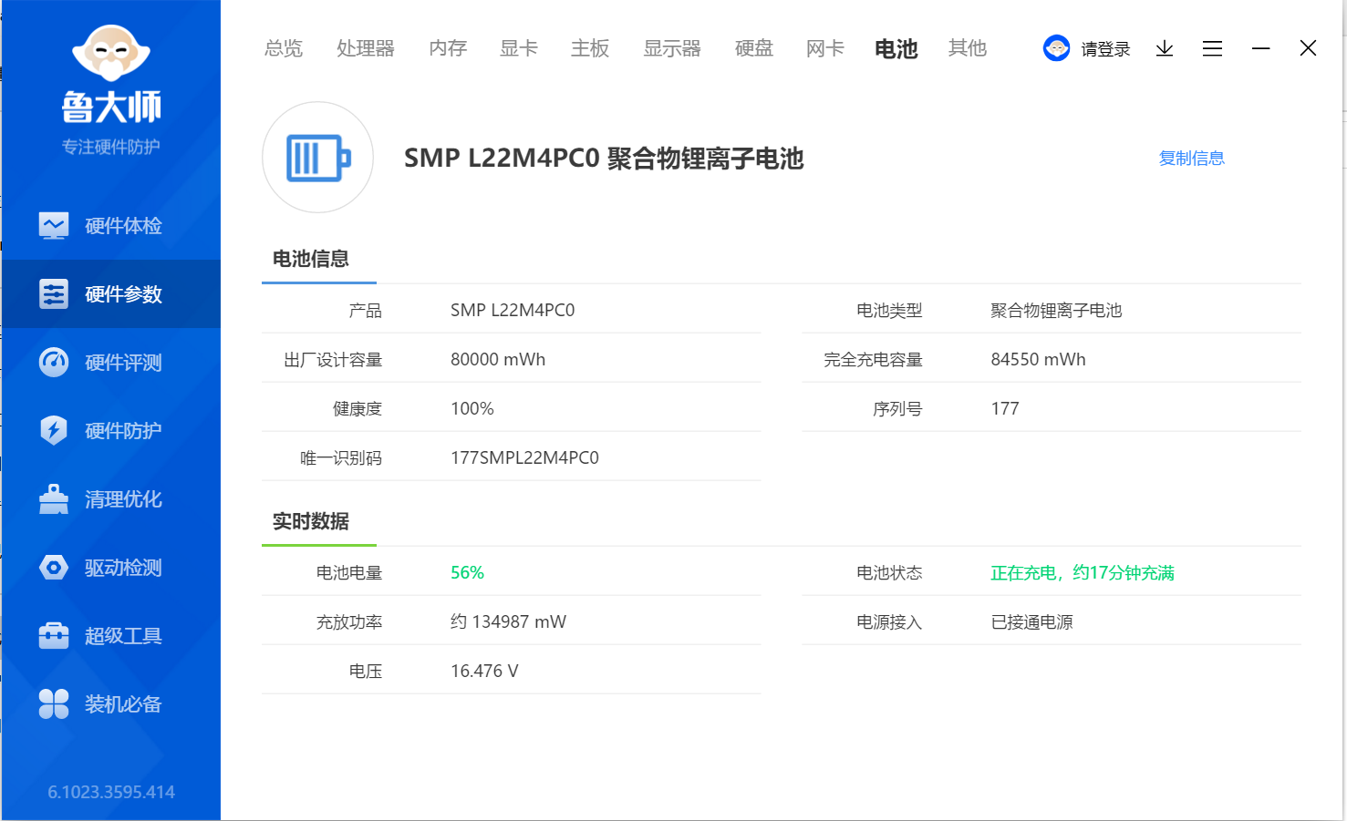
Task: Click the 唯一识别码 label
Action: point(341,458)
